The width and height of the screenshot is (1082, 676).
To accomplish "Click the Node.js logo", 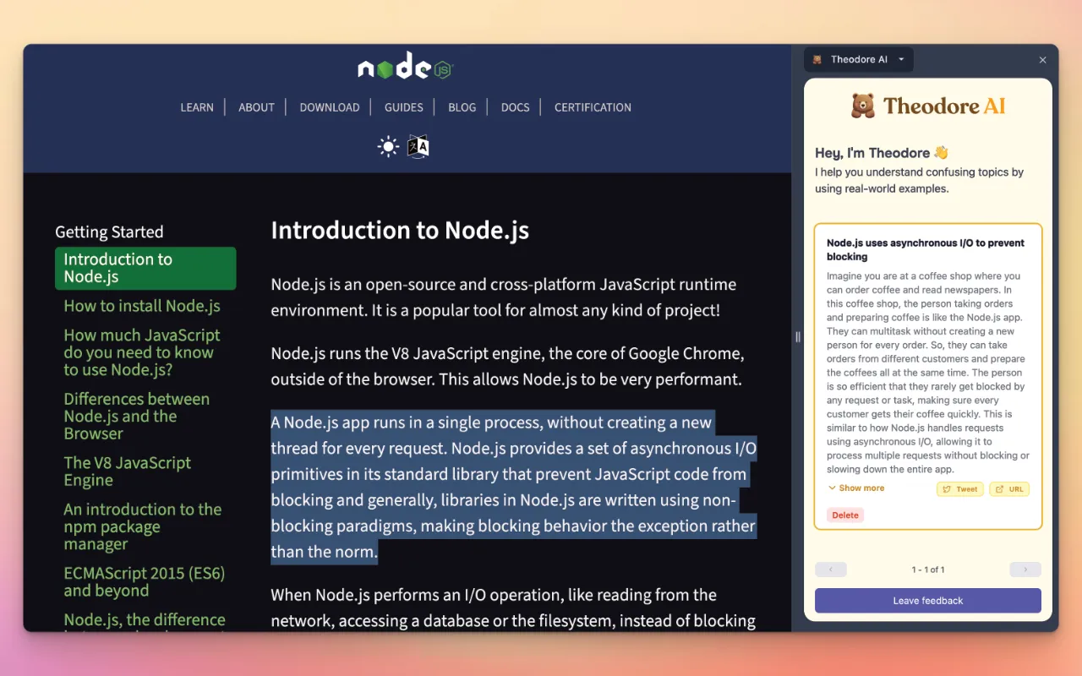I will pos(406,66).
